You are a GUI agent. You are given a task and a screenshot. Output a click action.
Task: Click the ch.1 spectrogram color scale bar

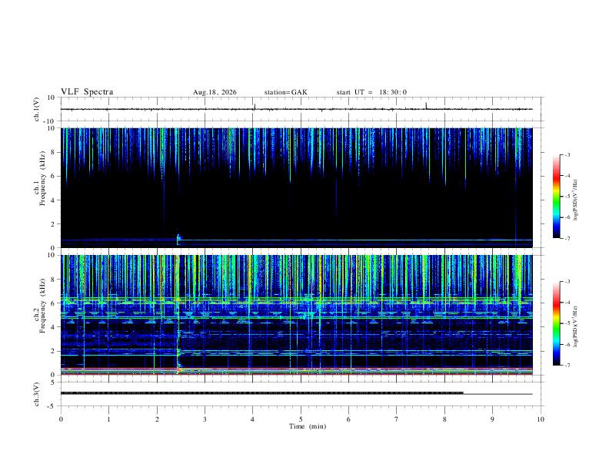coord(556,197)
